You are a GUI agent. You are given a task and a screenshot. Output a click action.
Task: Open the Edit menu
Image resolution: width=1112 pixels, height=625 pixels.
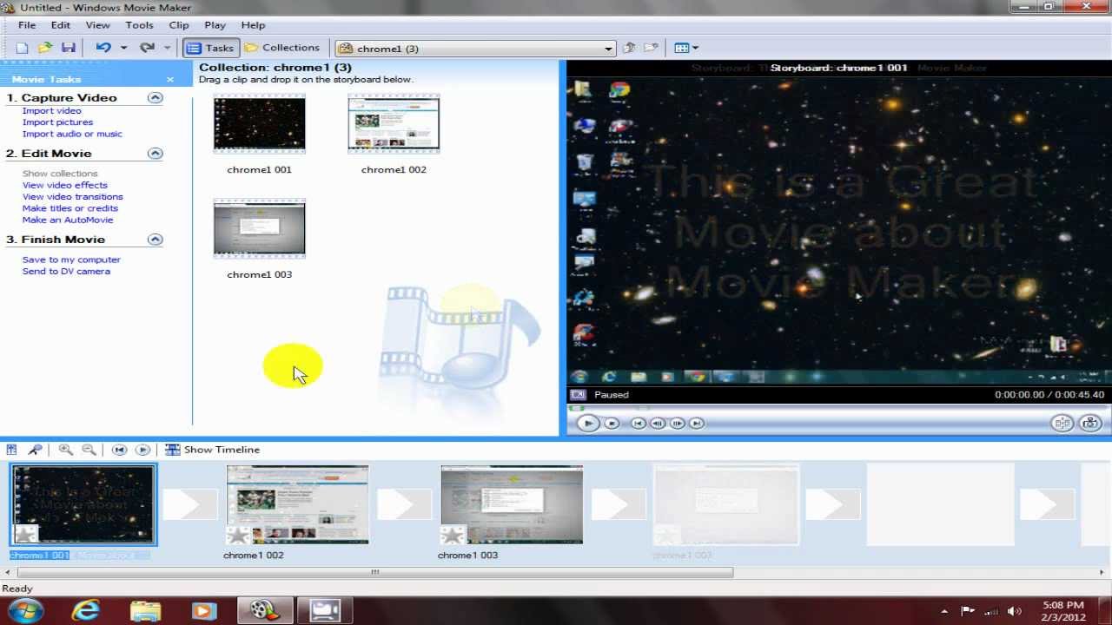coord(60,25)
